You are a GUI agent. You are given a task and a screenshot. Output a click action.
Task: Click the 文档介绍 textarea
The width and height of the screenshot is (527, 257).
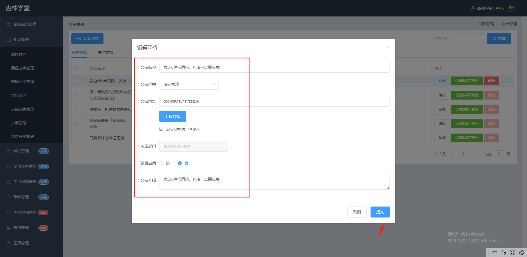click(x=274, y=182)
